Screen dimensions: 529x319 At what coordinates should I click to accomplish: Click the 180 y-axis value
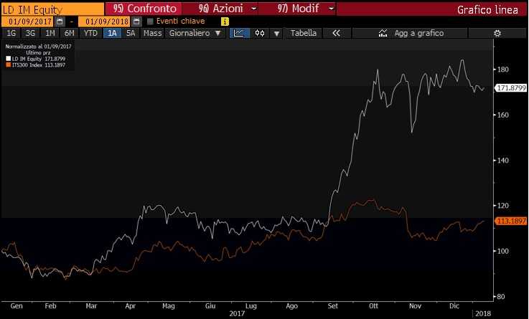(503, 69)
